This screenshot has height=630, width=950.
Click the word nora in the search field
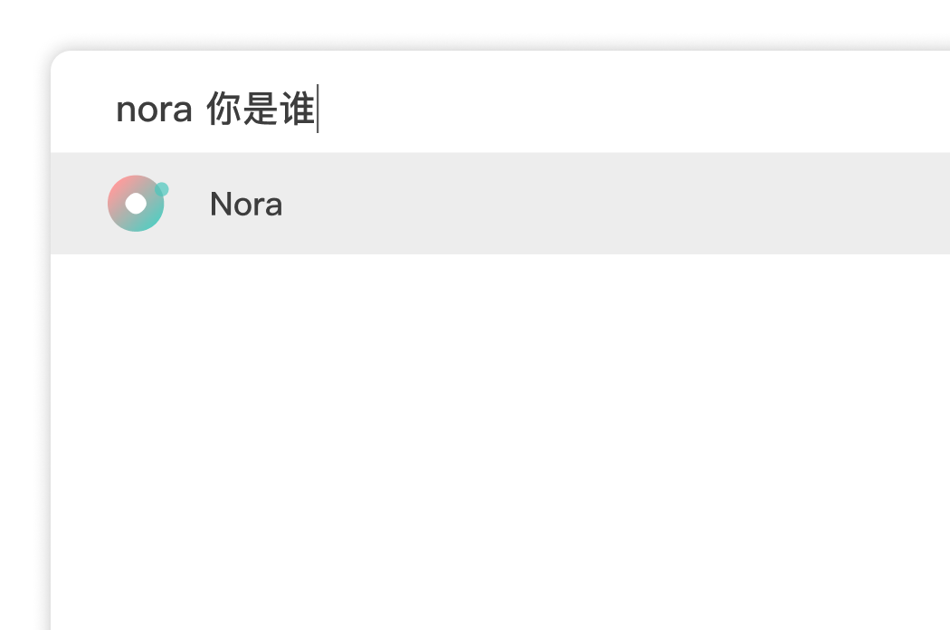[154, 111]
